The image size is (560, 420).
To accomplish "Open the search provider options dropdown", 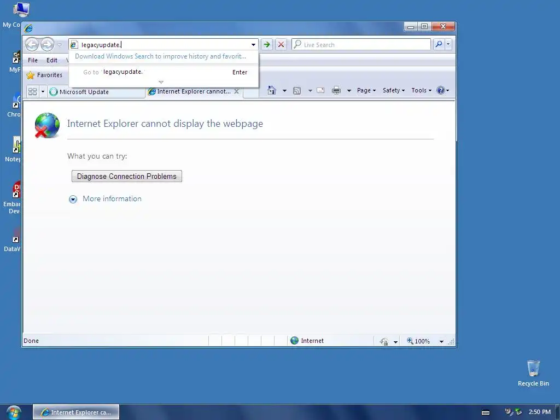I will [448, 44].
